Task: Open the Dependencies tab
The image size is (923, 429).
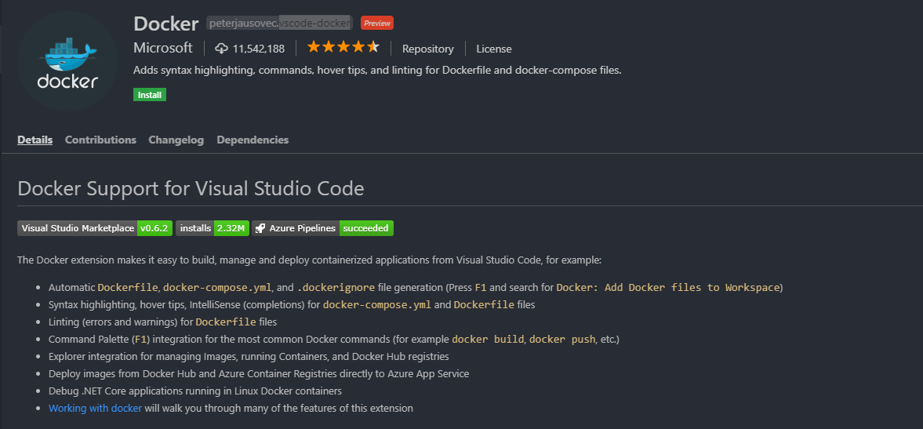Action: tap(253, 140)
